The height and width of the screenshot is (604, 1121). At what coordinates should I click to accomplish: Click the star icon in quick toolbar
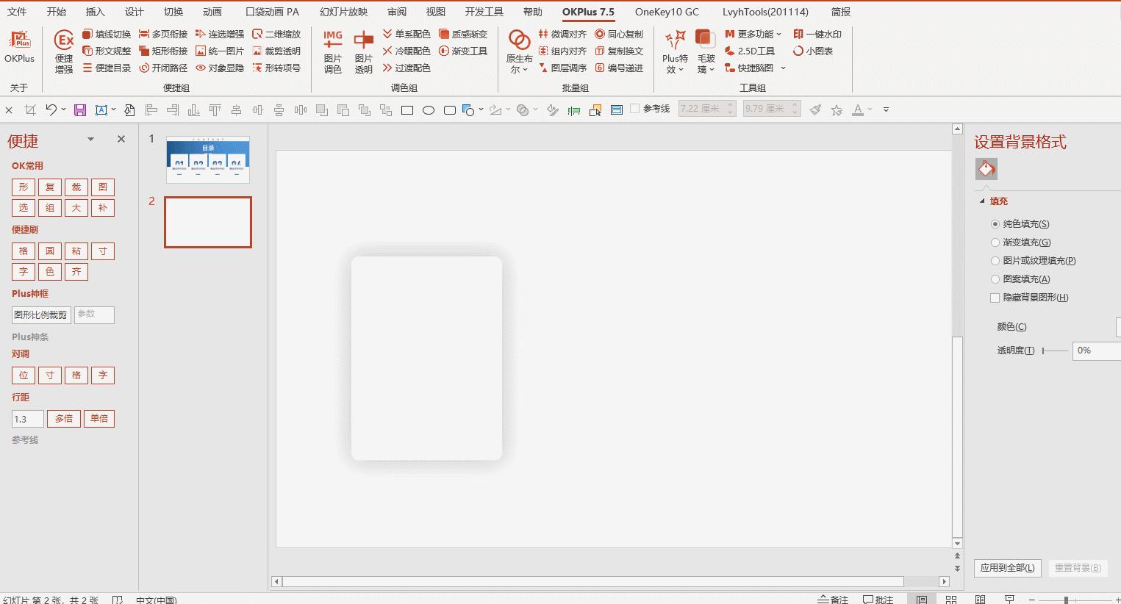837,109
